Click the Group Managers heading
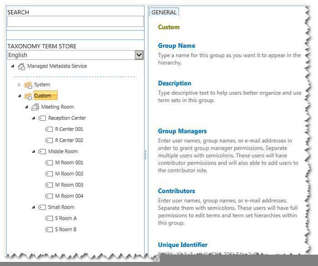The width and height of the screenshot is (318, 266). [182, 131]
